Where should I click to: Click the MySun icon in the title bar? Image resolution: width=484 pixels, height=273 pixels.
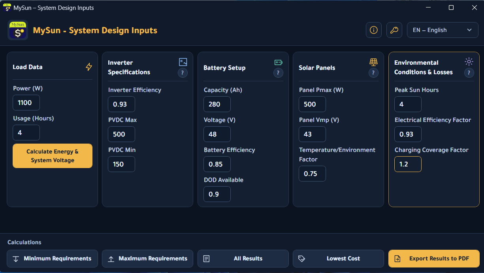pos(7,7)
